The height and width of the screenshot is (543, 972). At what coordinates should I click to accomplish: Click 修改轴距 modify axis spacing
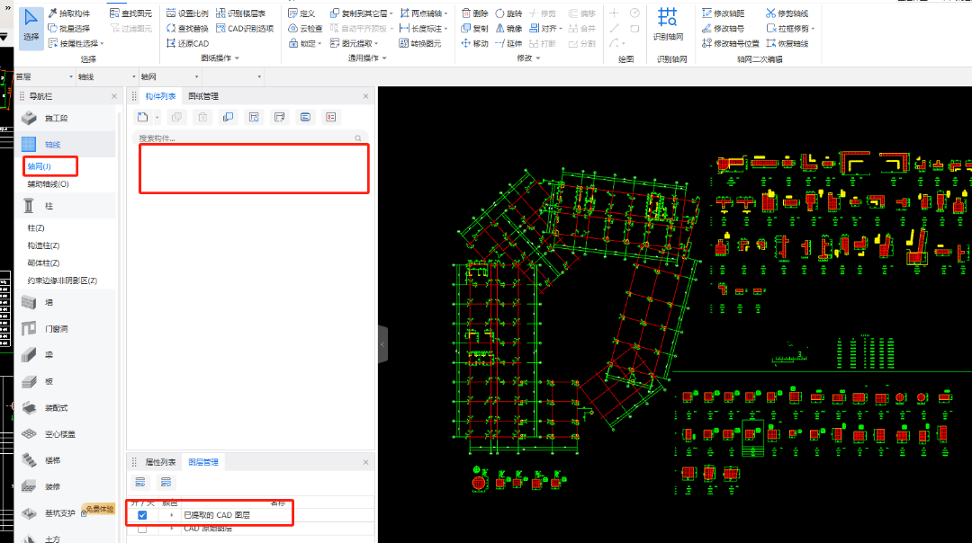point(724,13)
